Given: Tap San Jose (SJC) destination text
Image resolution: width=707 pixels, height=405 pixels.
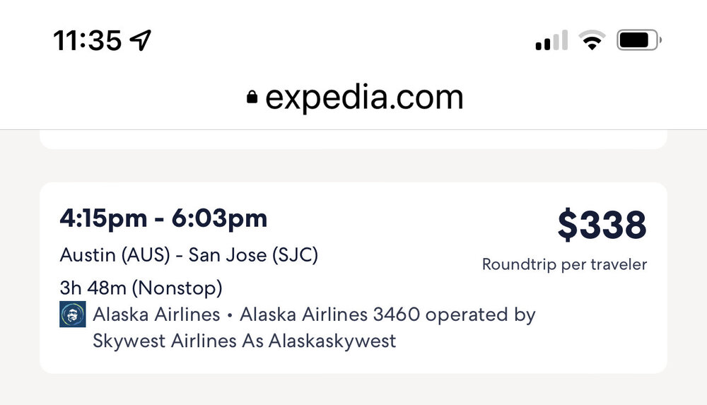Looking at the screenshot, I should coord(253,255).
